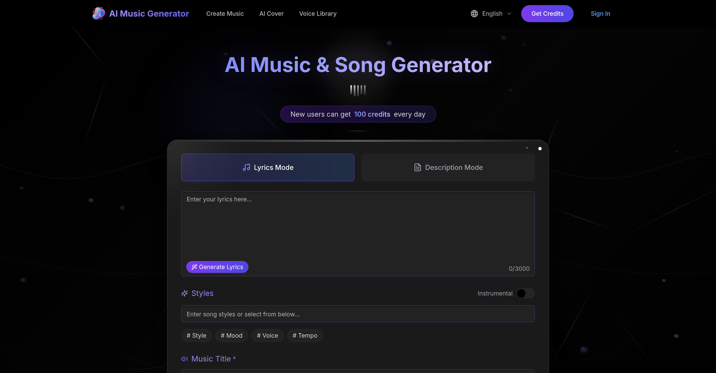Image resolution: width=716 pixels, height=373 pixels.
Task: Click the document icon in Description Mode
Action: coord(418,167)
